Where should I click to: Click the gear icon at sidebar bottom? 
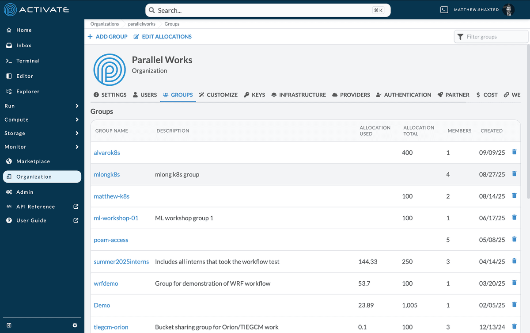point(75,325)
